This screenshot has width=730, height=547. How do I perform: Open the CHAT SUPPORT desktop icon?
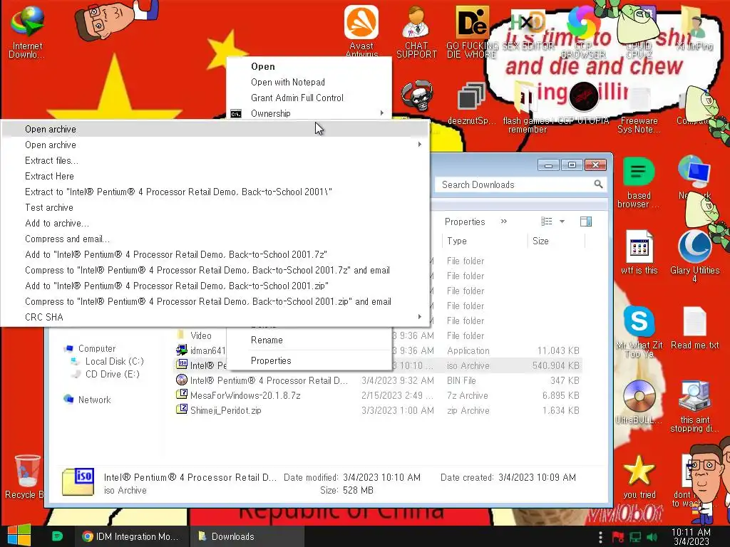click(416, 31)
